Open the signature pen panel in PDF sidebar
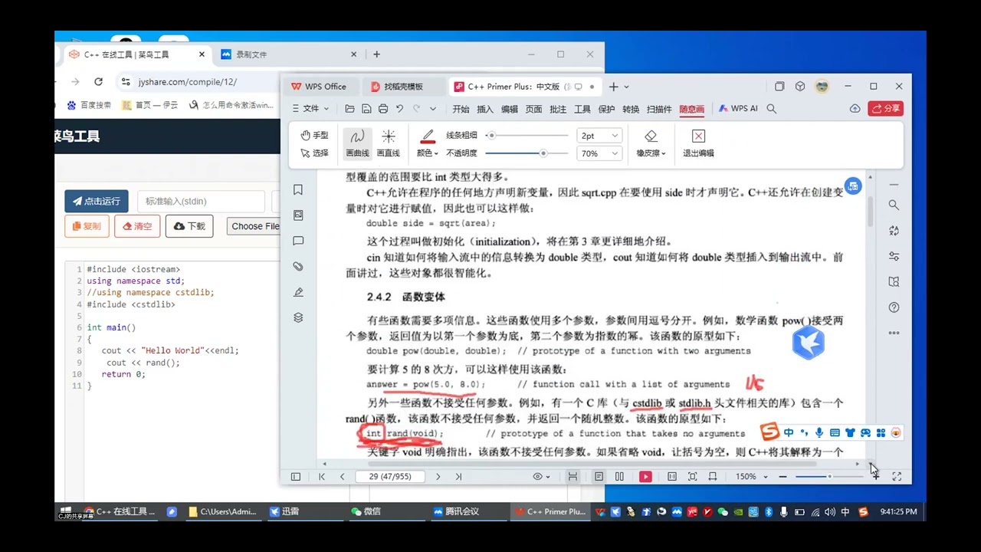The height and width of the screenshot is (552, 981). (298, 292)
